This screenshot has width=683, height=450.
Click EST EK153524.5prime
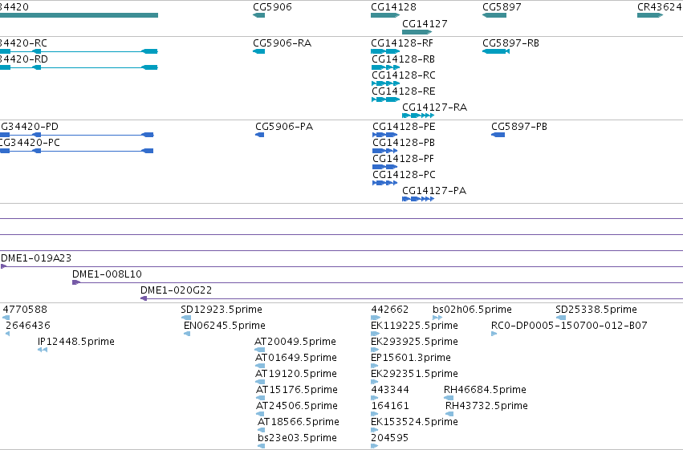[374, 430]
